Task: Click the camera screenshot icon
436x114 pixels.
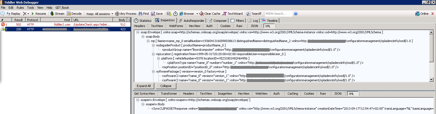Action: click(x=169, y=14)
